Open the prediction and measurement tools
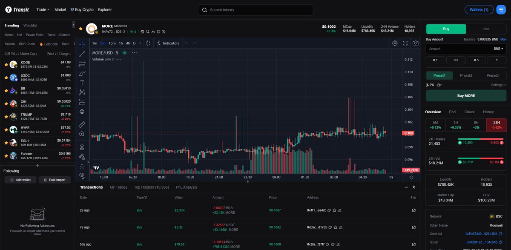511x250 pixels. 82,102
